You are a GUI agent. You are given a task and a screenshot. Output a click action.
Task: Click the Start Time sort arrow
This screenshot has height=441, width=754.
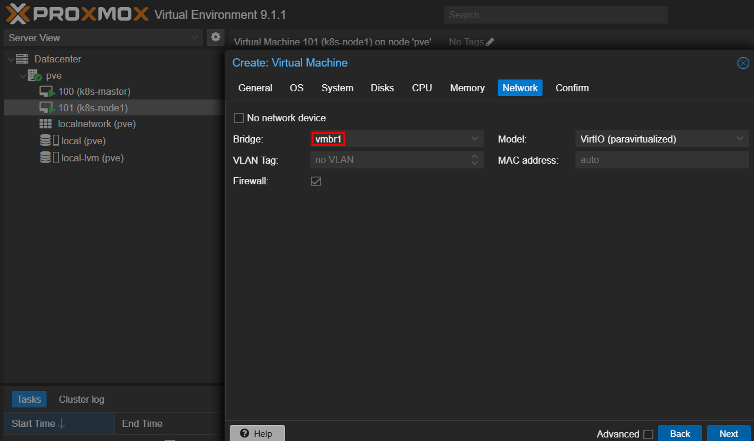pos(61,423)
